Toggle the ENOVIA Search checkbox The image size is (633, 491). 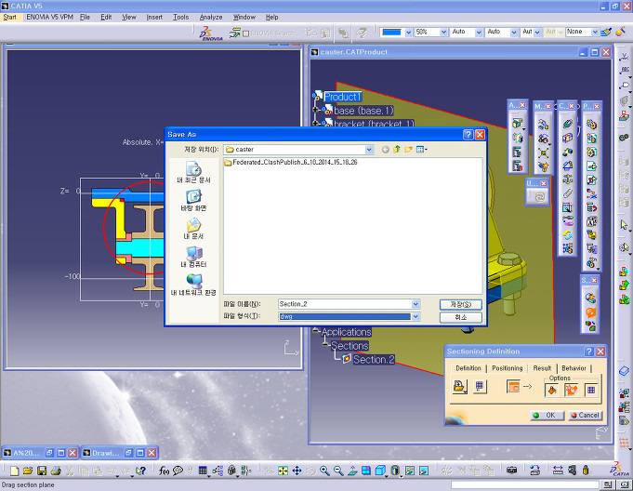245,33
